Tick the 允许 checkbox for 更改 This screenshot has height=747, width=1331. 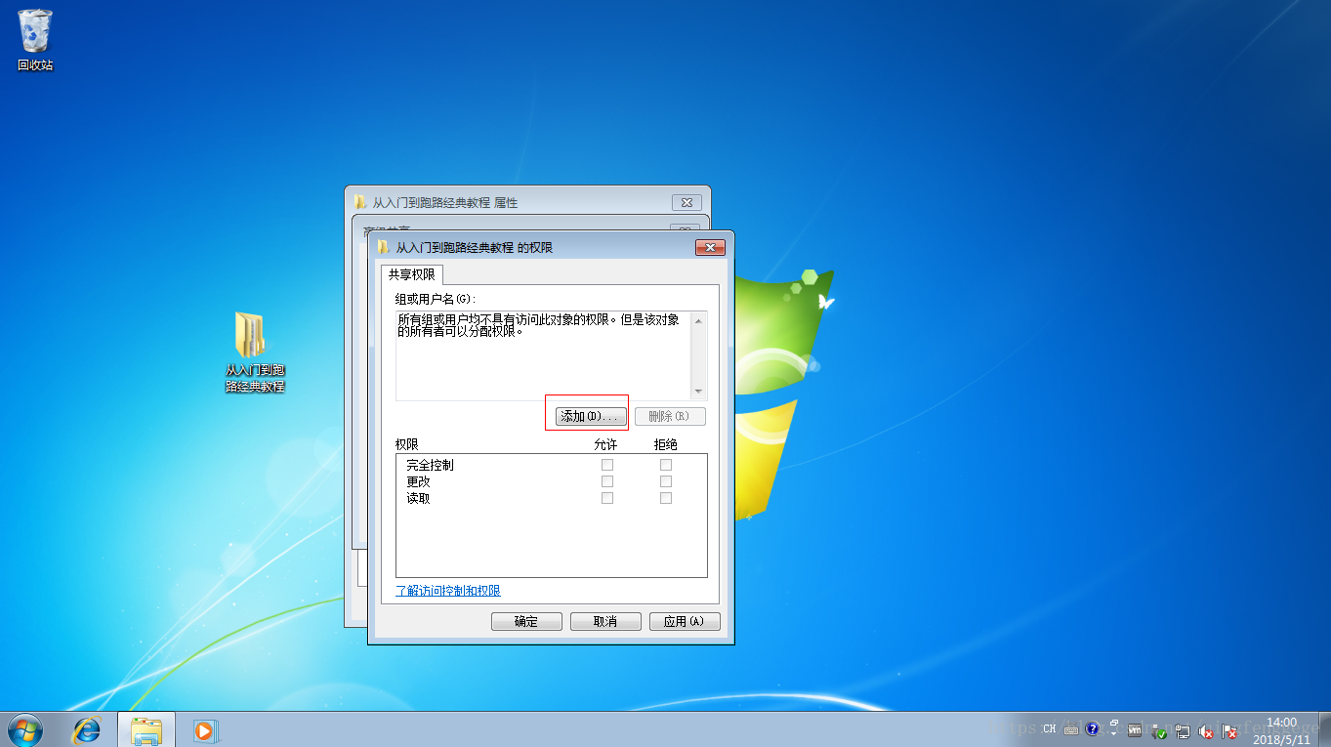[x=607, y=481]
